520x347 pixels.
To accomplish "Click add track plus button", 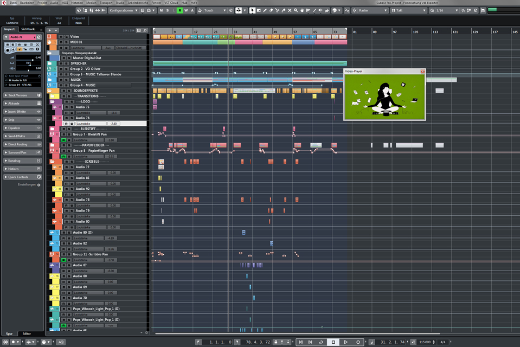I will (50, 30).
